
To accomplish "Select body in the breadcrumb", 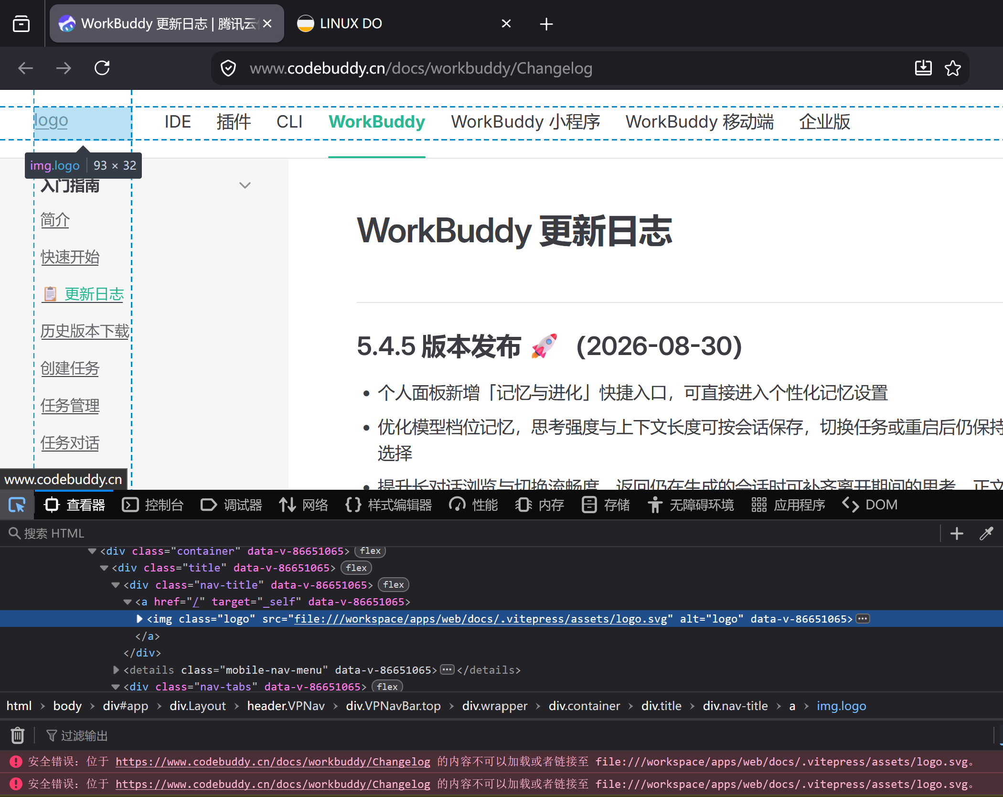I will [67, 706].
